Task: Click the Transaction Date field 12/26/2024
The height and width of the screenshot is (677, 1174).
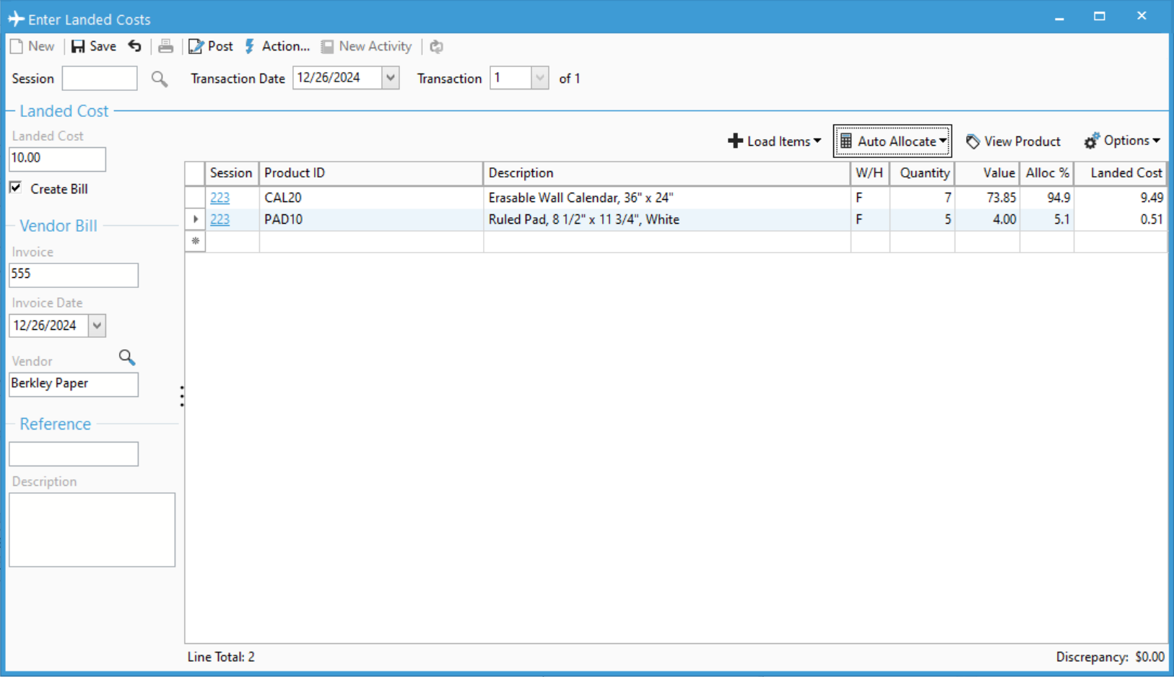Action: click(x=337, y=78)
